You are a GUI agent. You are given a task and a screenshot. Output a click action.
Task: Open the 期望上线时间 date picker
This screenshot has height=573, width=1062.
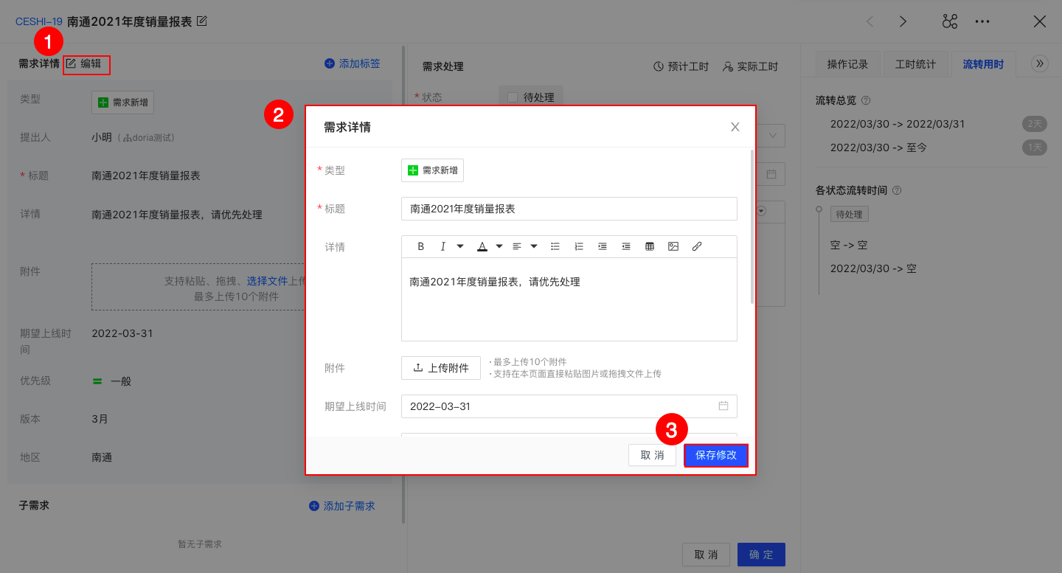722,406
